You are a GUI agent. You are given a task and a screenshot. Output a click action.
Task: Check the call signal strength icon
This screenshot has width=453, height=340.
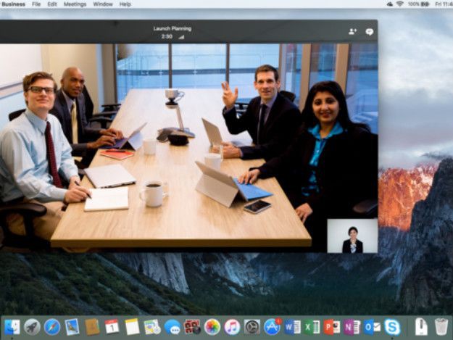pyautogui.click(x=181, y=37)
